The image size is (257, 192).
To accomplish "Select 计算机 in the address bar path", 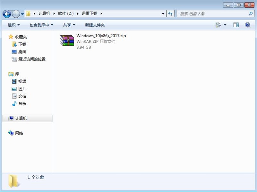I will click(x=44, y=13).
